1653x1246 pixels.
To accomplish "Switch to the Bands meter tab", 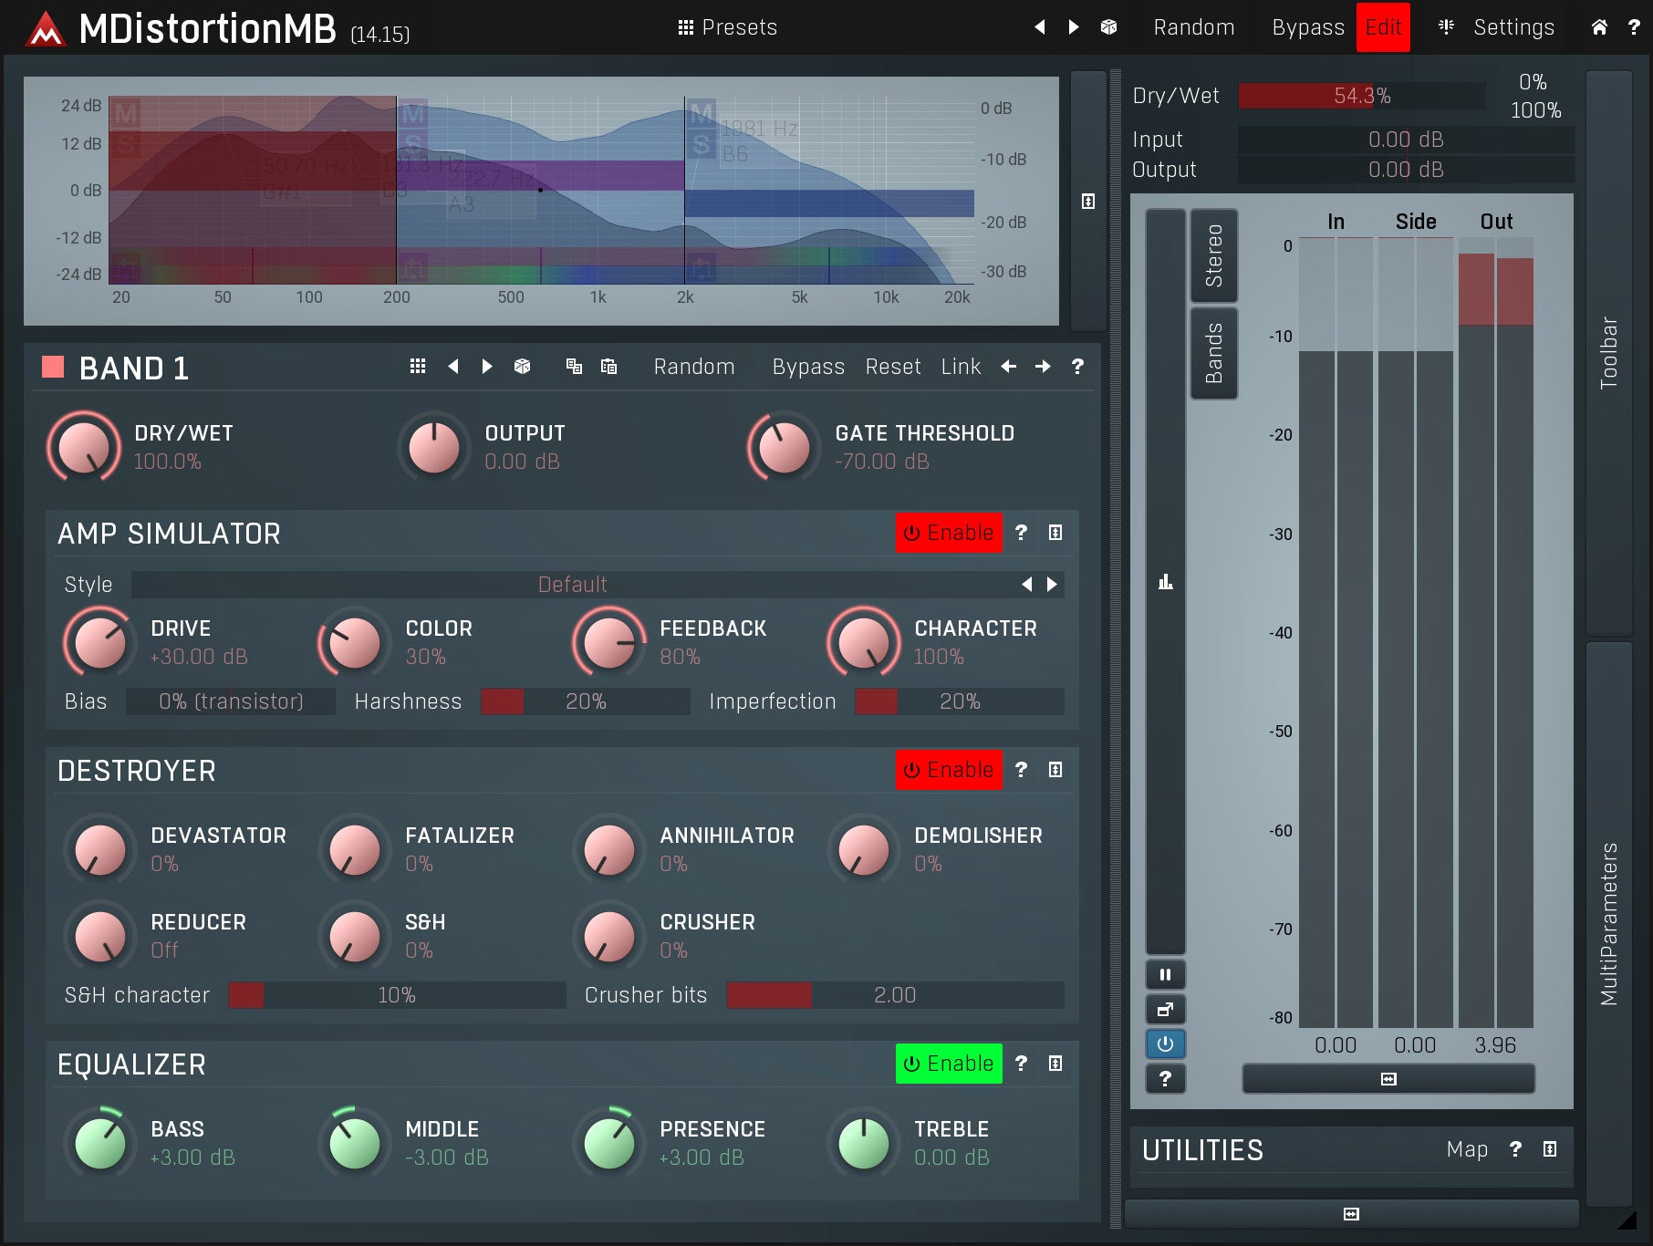I will pyautogui.click(x=1213, y=354).
